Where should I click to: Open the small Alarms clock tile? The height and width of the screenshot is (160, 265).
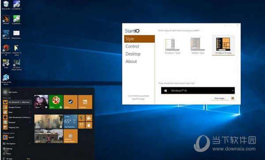pos(81,125)
